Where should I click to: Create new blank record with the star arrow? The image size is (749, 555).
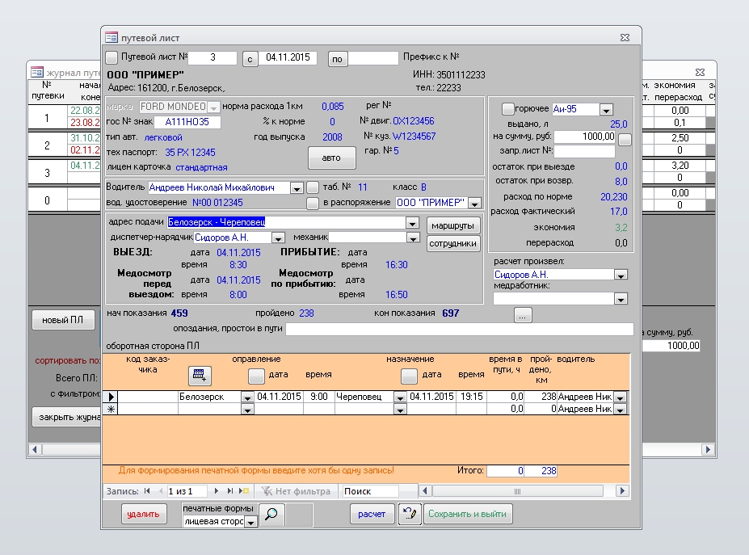[243, 491]
